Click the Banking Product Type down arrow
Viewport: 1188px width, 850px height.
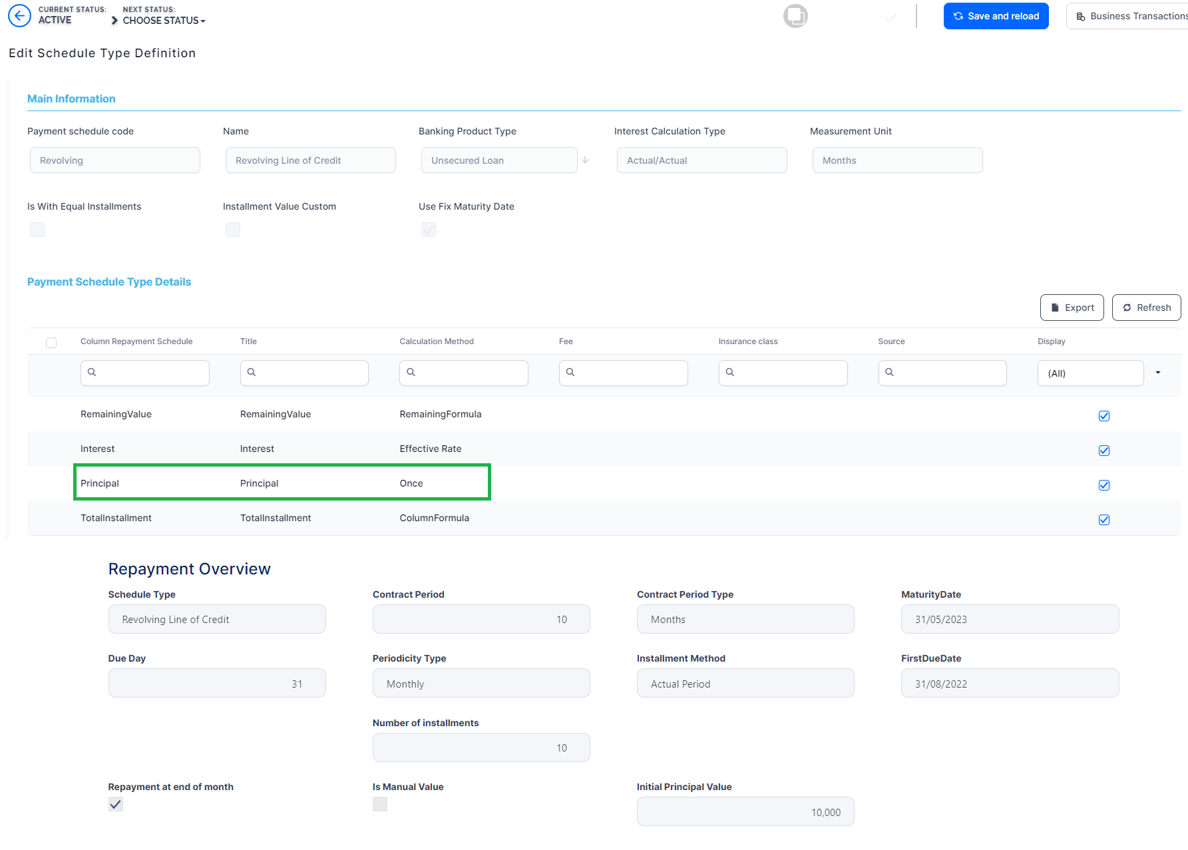click(x=585, y=160)
